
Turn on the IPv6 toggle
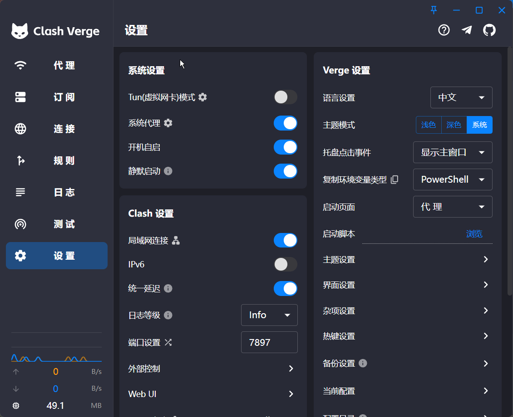[285, 264]
